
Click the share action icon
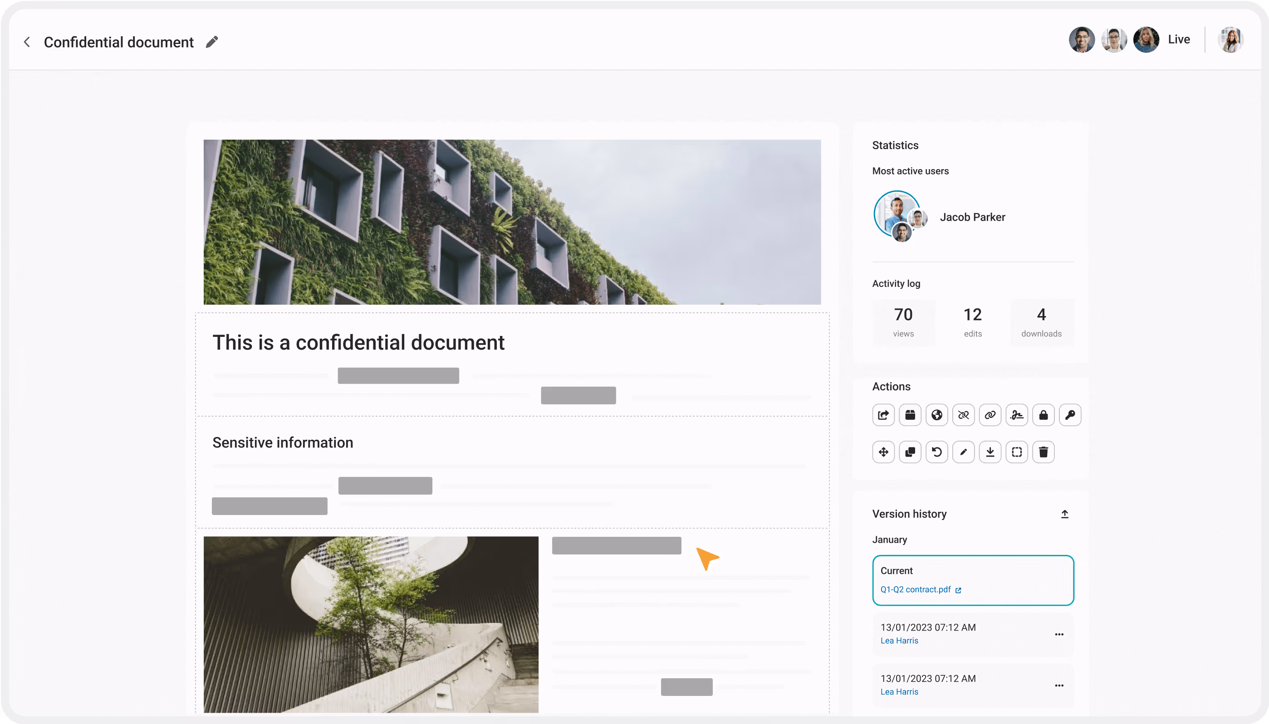883,415
